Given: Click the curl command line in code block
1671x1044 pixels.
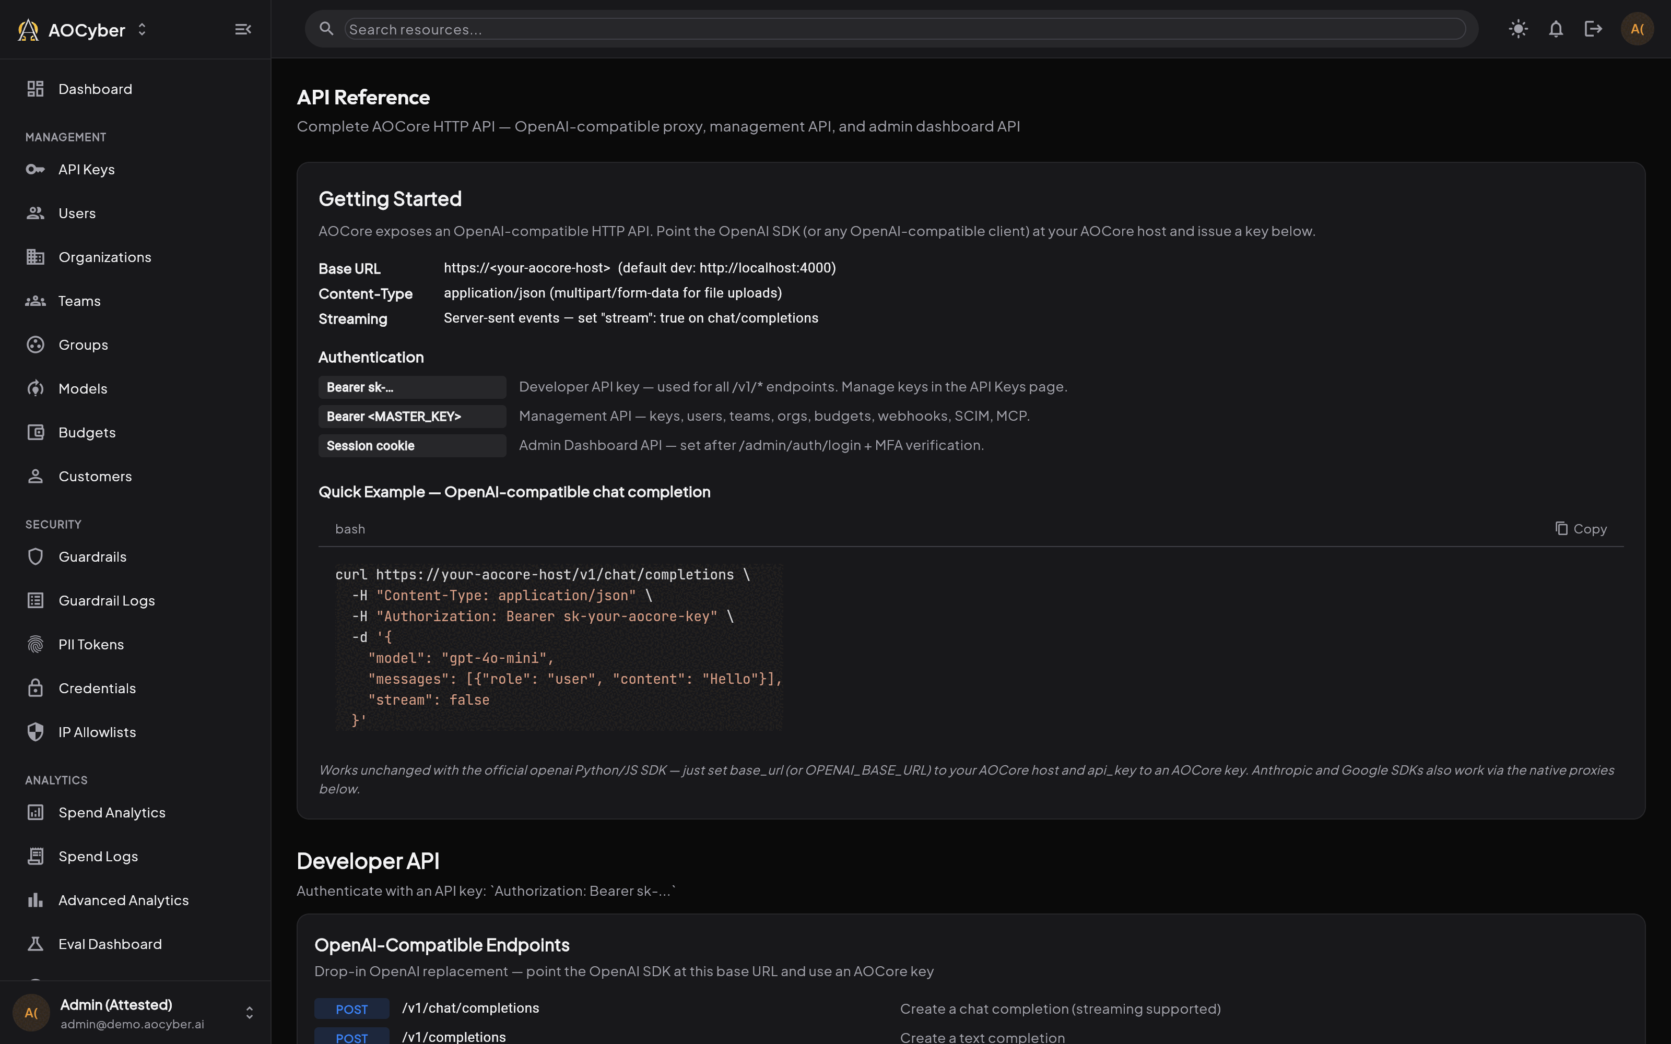Looking at the screenshot, I should click(x=542, y=575).
